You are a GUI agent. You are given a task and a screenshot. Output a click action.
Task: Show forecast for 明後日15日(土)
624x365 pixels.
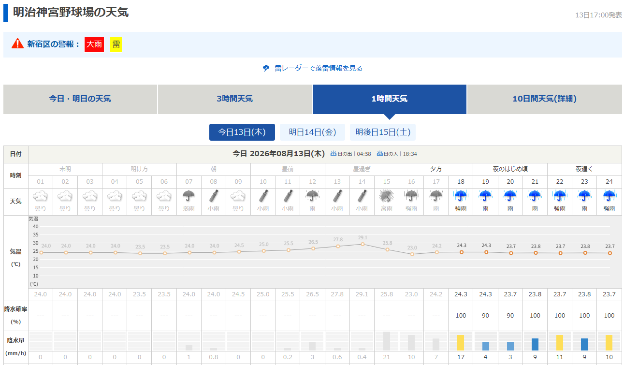[383, 132]
